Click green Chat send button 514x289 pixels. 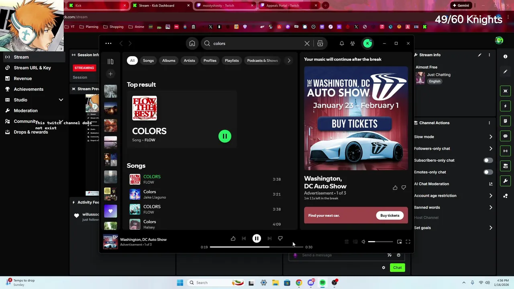[397, 268]
